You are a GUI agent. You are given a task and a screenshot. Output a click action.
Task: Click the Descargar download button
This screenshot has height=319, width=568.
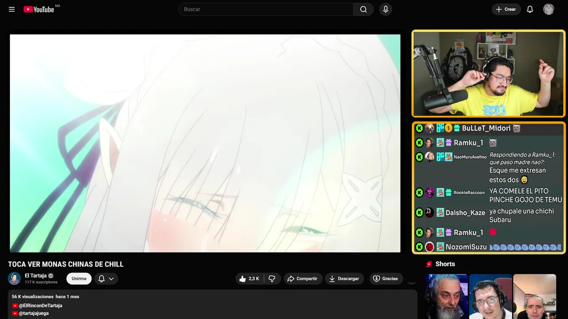point(344,279)
